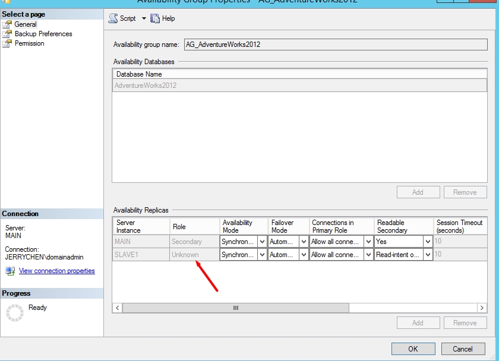Open the Permission page
The image size is (499, 361).
point(29,43)
